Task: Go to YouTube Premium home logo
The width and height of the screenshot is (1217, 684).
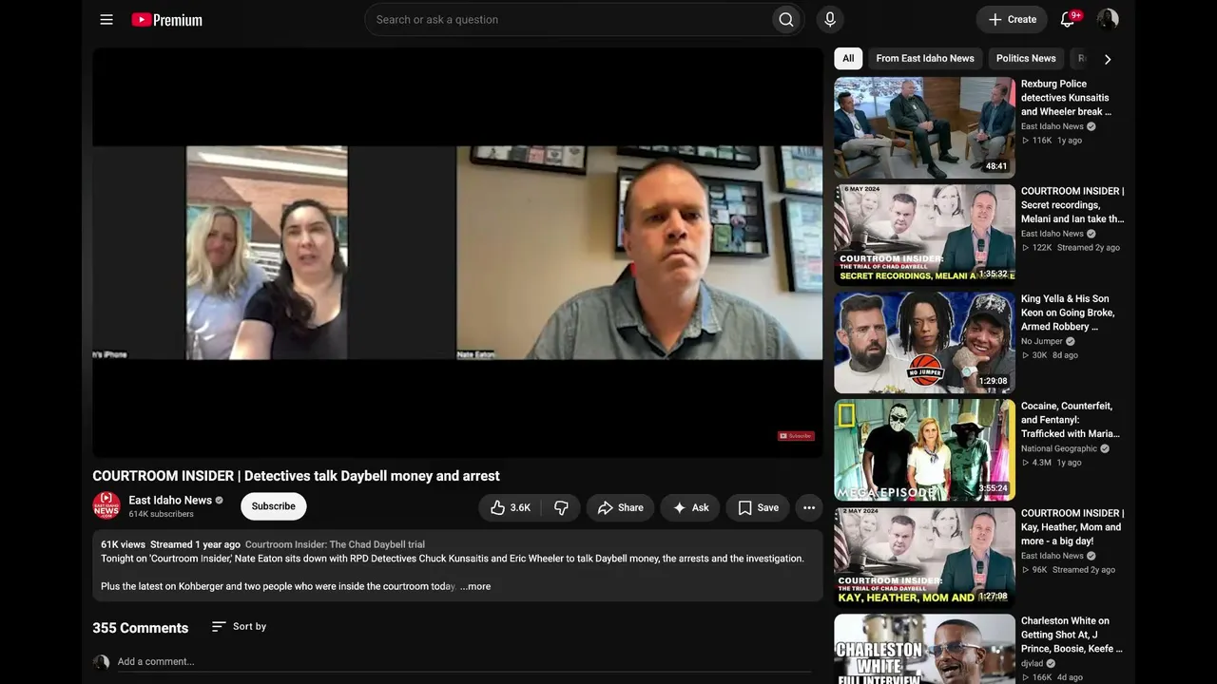Action: 166,20
